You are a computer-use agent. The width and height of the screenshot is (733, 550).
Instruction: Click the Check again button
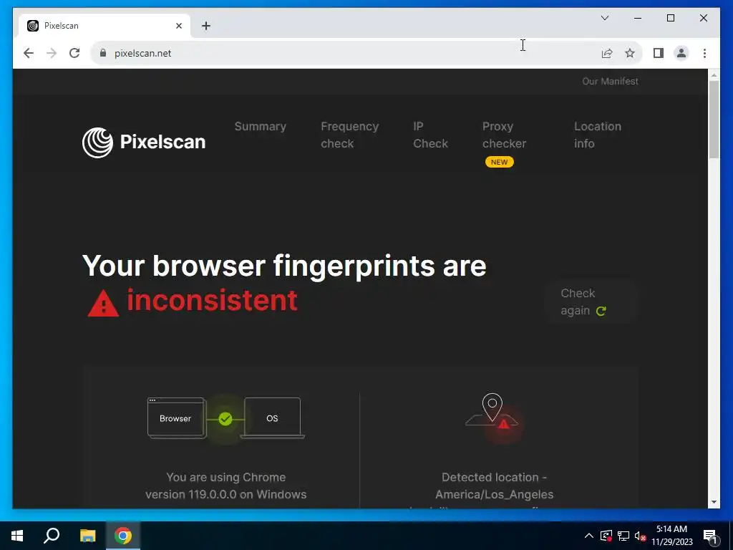click(591, 301)
